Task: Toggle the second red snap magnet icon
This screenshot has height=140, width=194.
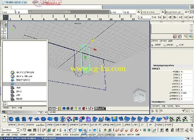Action: 122,130
